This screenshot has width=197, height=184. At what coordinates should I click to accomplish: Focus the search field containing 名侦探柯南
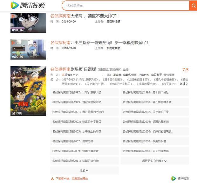(x=126, y=6)
